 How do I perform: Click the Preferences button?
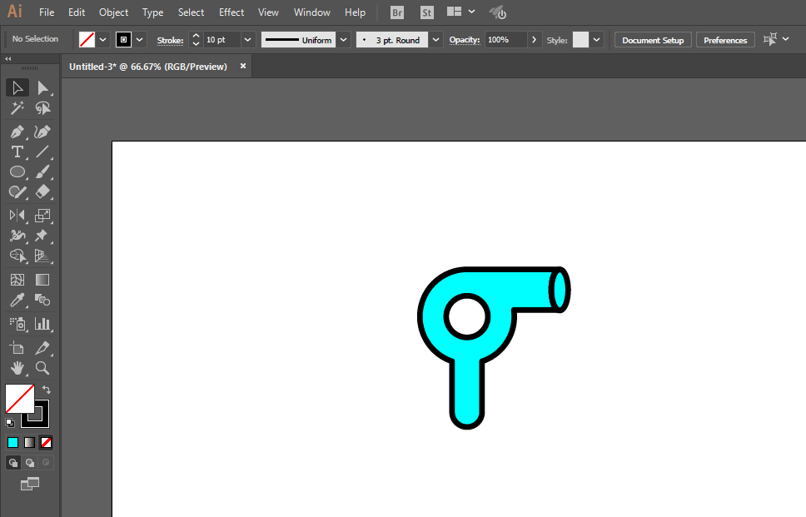click(x=724, y=40)
